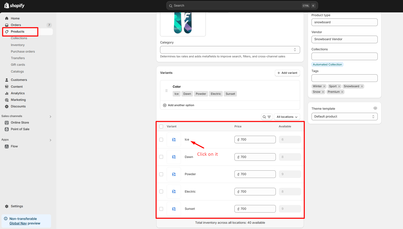Check the Dawn variant checkbox
Screen dimensions: 403x229
161,157
